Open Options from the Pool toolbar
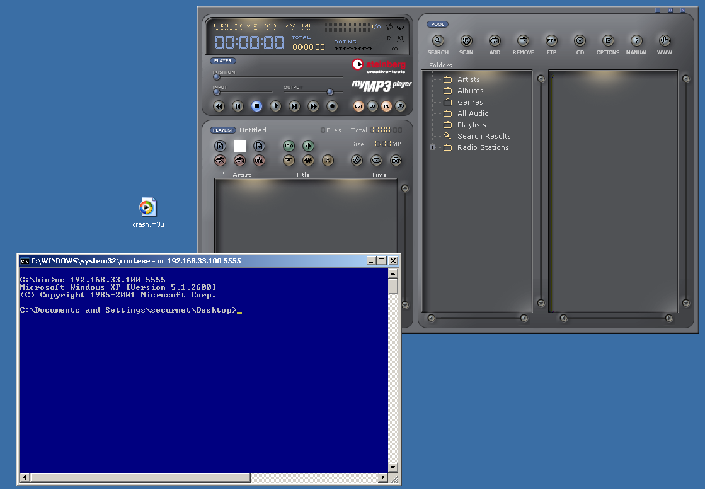The height and width of the screenshot is (489, 705). pos(608,41)
